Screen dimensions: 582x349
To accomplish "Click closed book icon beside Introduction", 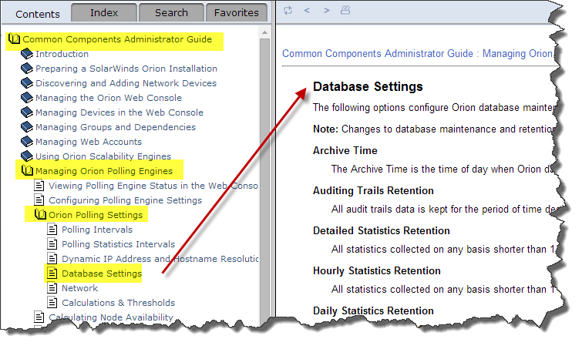I will 27,54.
